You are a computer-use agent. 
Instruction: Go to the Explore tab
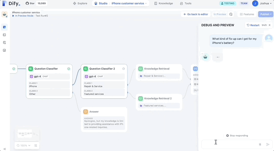80,3
